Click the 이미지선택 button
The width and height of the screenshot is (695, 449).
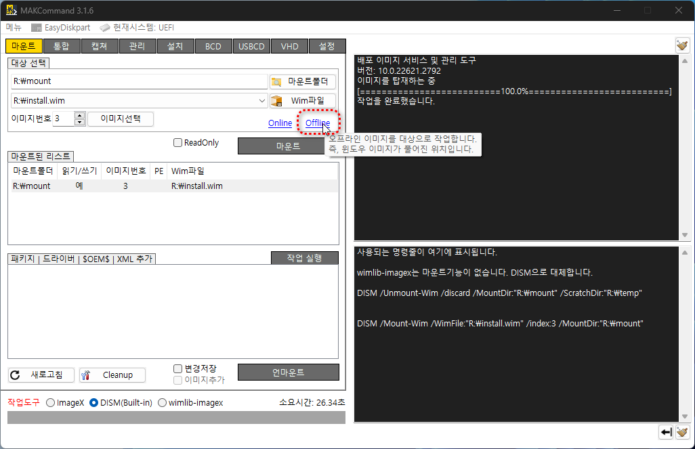click(121, 119)
